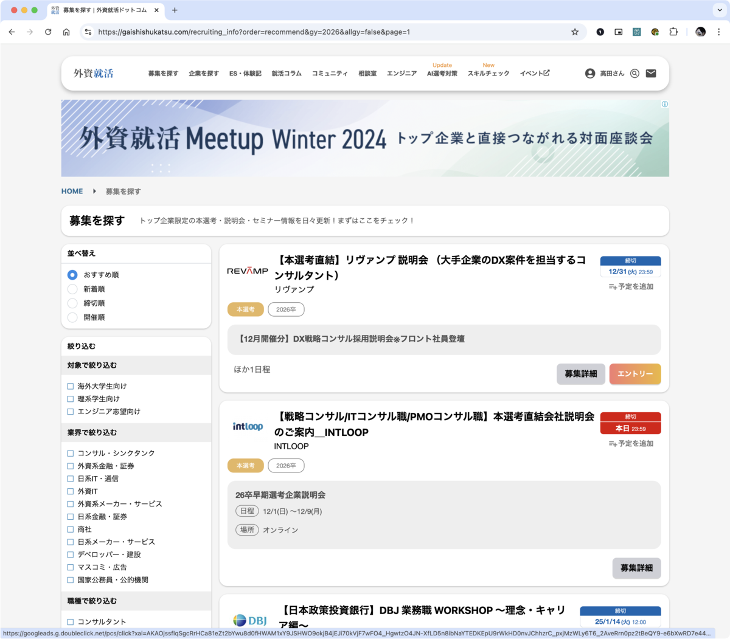Viewport: 730px width, 639px height.
Task: Check the マスコミ・広告 filter
Action: pos(71,567)
